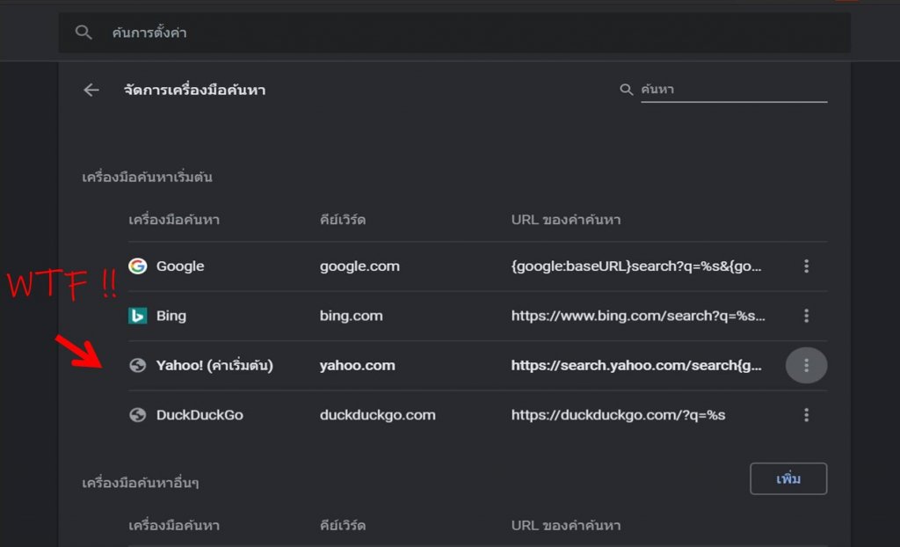Image resolution: width=900 pixels, height=547 pixels.
Task: Click the yahoo.com keyword cell
Action: tap(357, 366)
